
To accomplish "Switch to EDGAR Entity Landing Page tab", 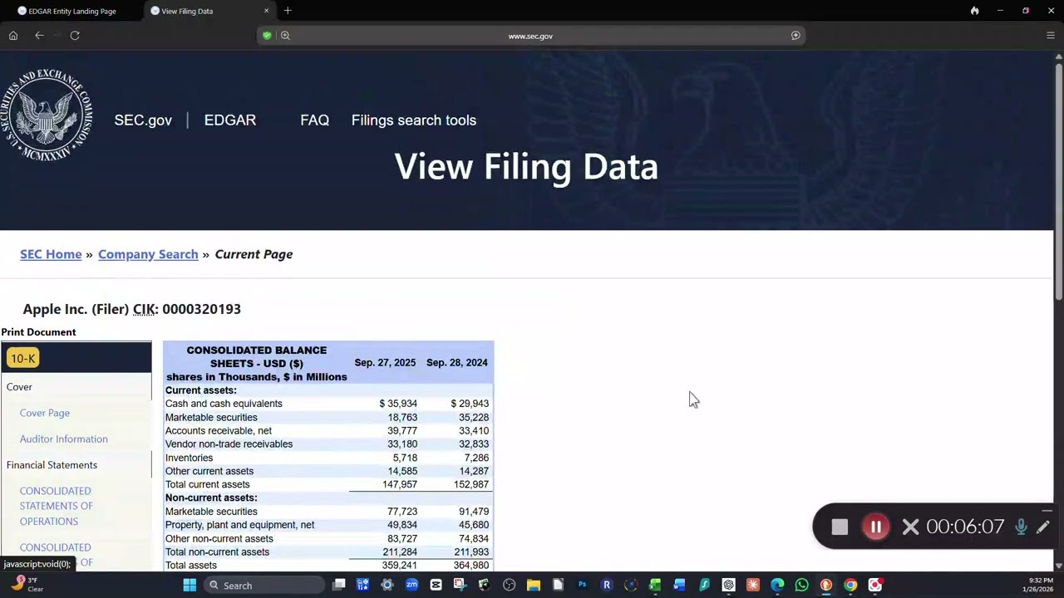I will click(x=71, y=11).
